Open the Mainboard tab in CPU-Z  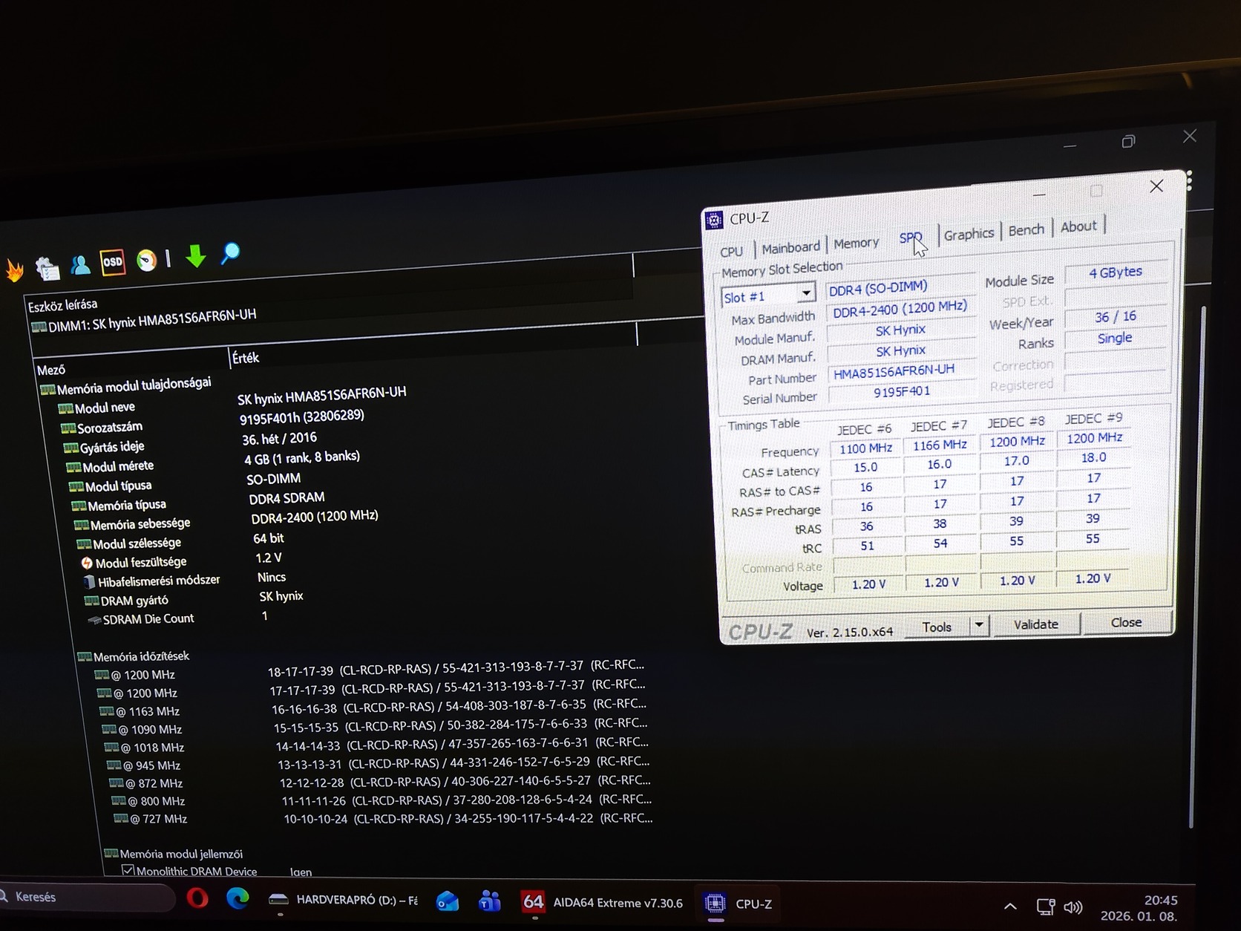coord(791,248)
